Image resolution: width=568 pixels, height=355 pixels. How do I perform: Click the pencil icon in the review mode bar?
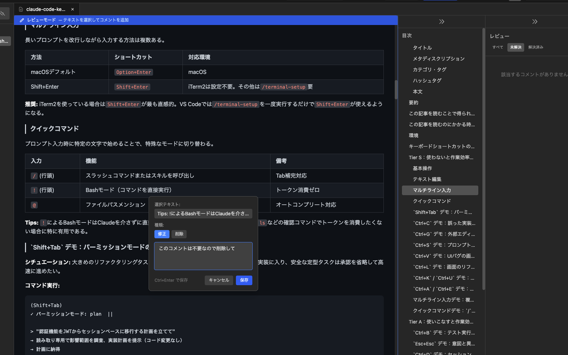[22, 20]
